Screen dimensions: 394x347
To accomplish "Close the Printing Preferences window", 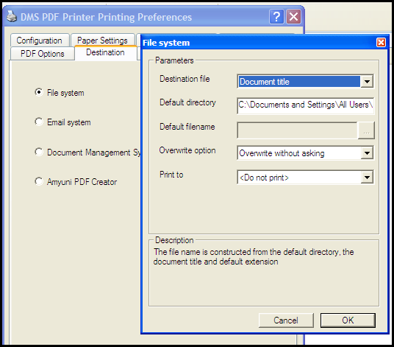I will pos(293,17).
